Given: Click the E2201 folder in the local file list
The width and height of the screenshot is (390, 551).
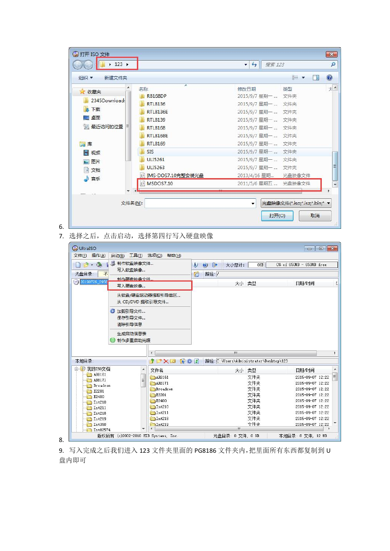Looking at the screenshot, I should pos(158,395).
